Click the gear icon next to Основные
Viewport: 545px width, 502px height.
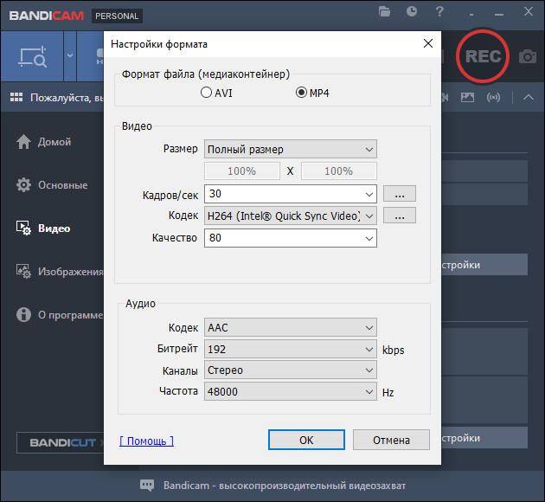coord(23,185)
